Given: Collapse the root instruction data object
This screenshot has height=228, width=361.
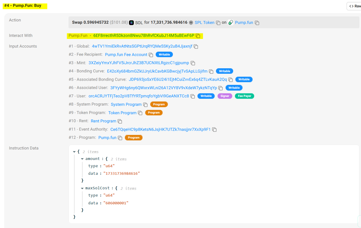Looking at the screenshot, I should (x=75, y=152).
